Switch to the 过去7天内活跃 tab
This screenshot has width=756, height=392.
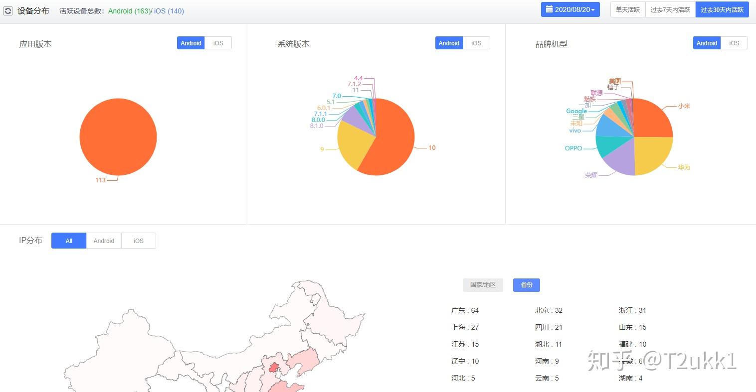[x=670, y=9]
